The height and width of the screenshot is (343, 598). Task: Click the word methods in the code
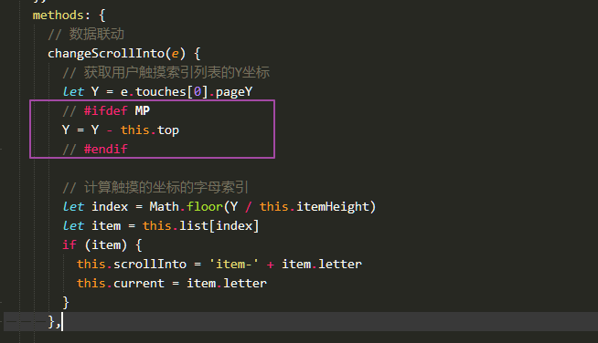pyautogui.click(x=58, y=16)
